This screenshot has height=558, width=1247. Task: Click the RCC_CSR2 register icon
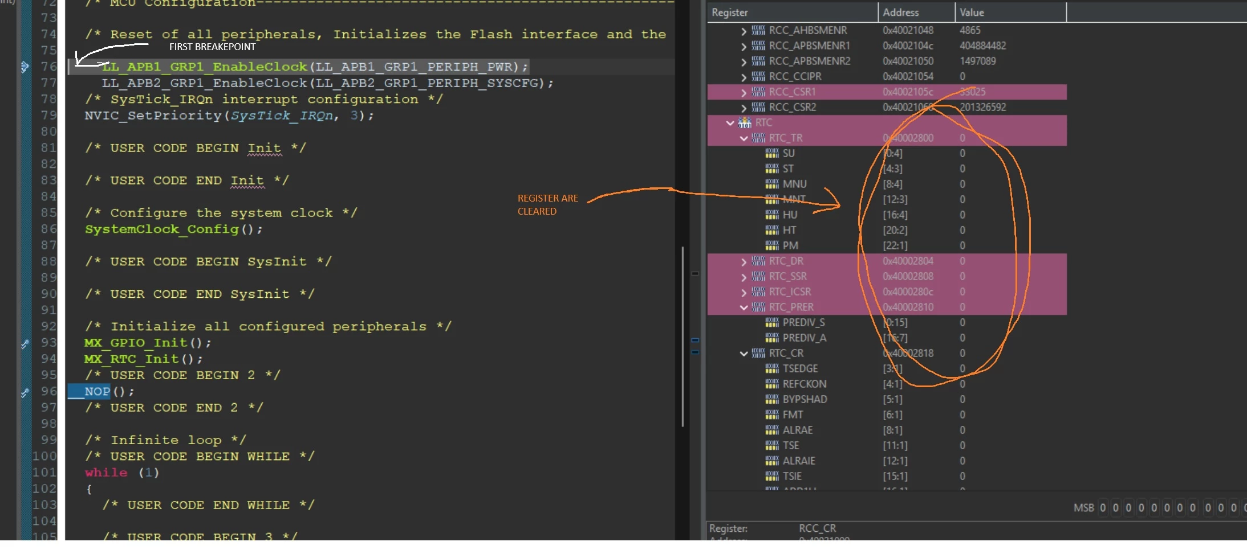[x=758, y=107]
